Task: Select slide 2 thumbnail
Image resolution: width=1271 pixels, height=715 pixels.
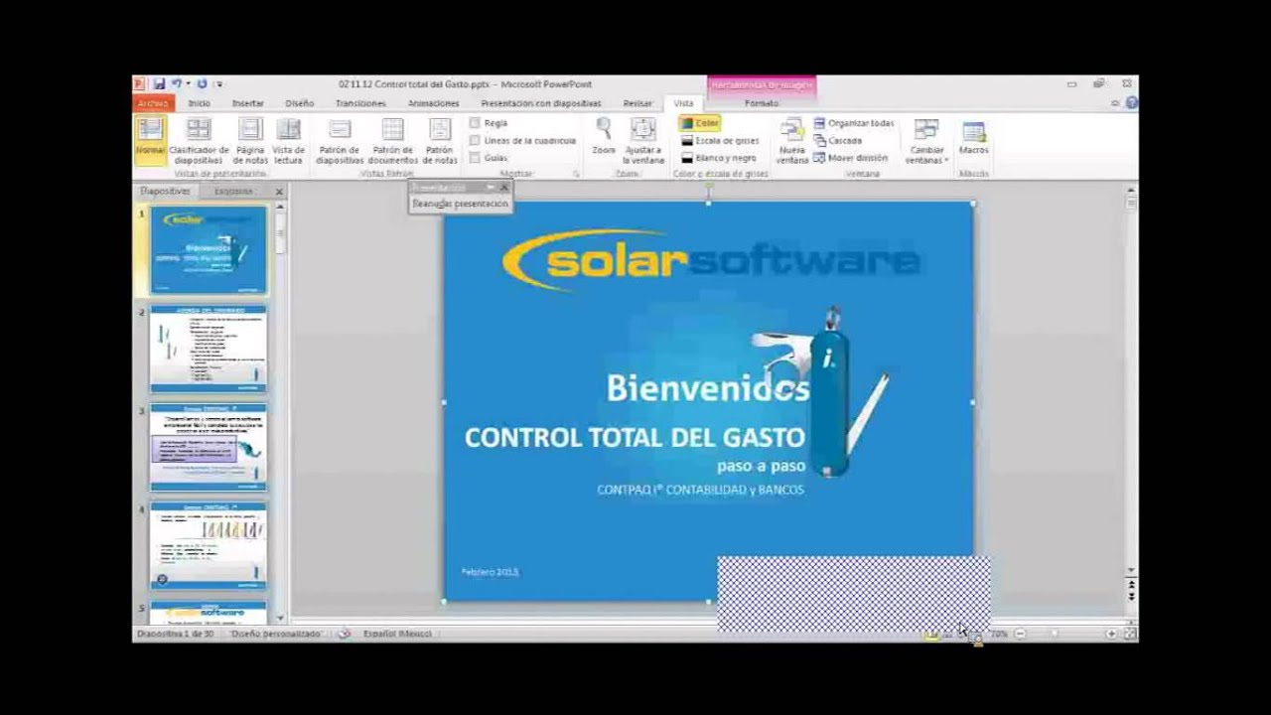Action: 209,349
